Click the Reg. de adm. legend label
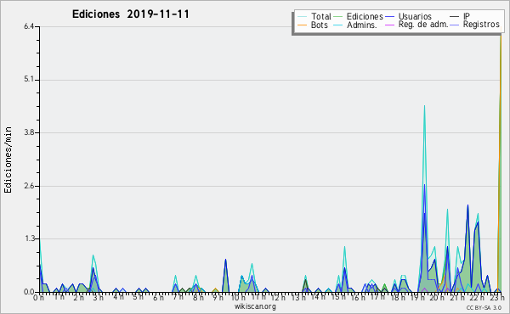510x314 pixels. coord(423,25)
